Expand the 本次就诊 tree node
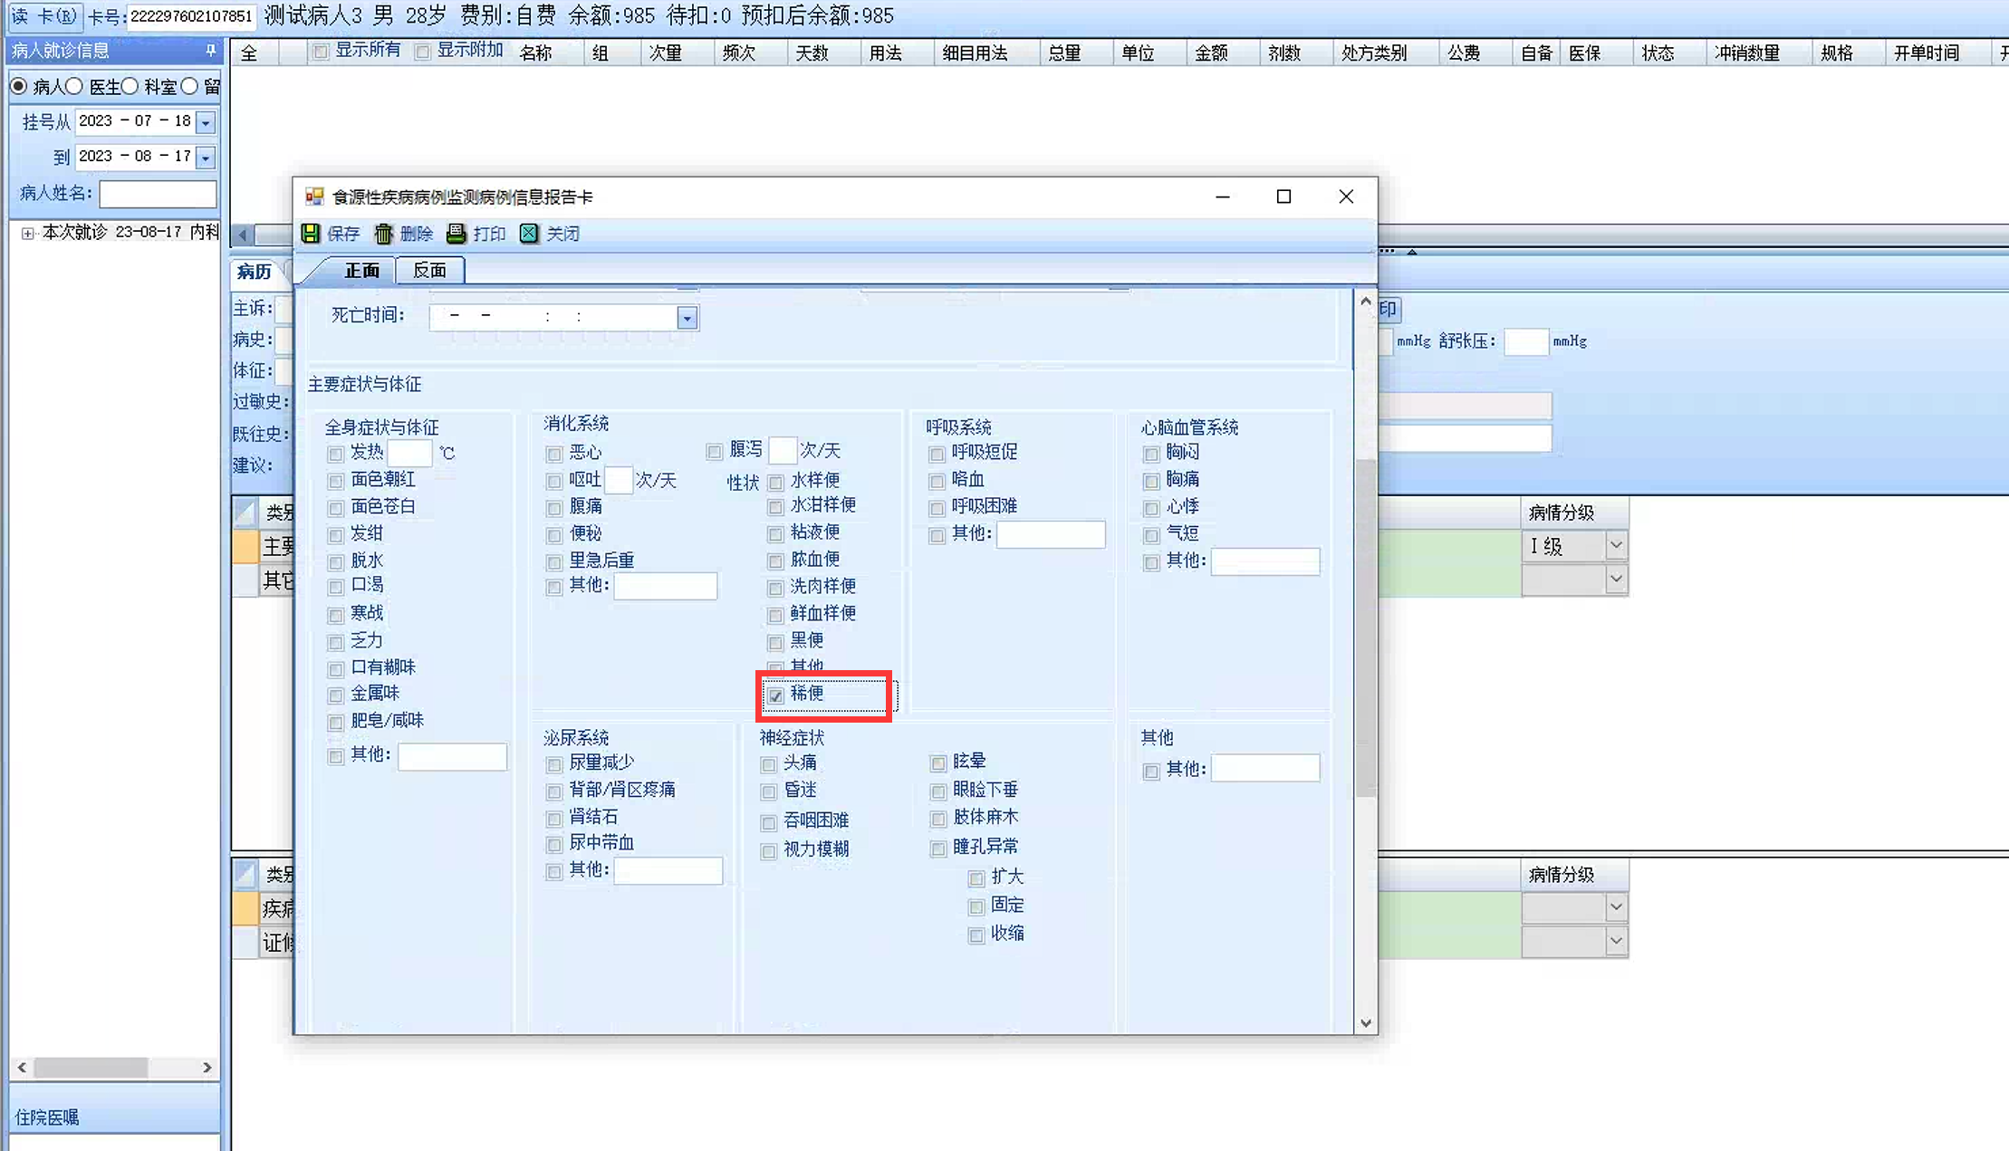The width and height of the screenshot is (2009, 1151). (28, 233)
